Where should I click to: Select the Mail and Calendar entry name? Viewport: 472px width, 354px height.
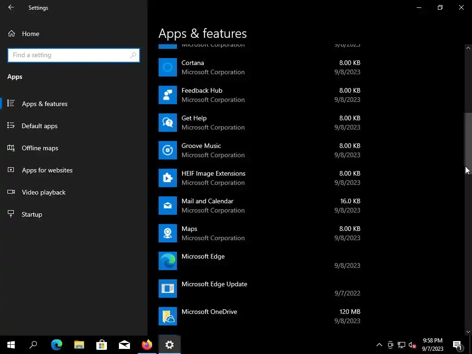point(207,201)
